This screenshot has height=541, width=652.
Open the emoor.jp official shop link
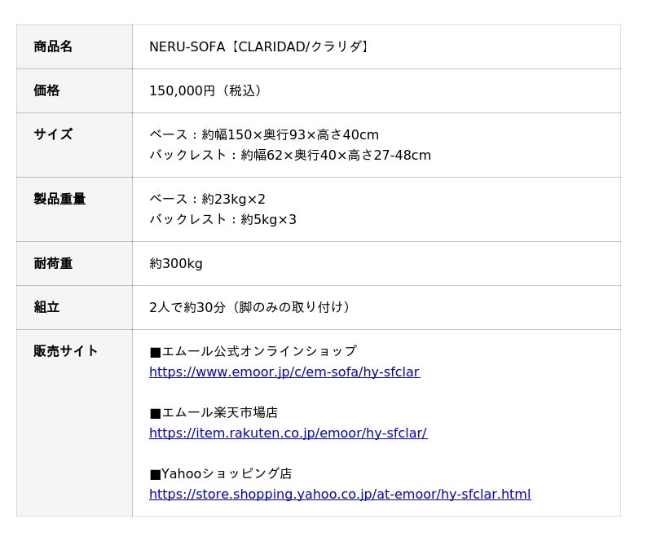[284, 372]
